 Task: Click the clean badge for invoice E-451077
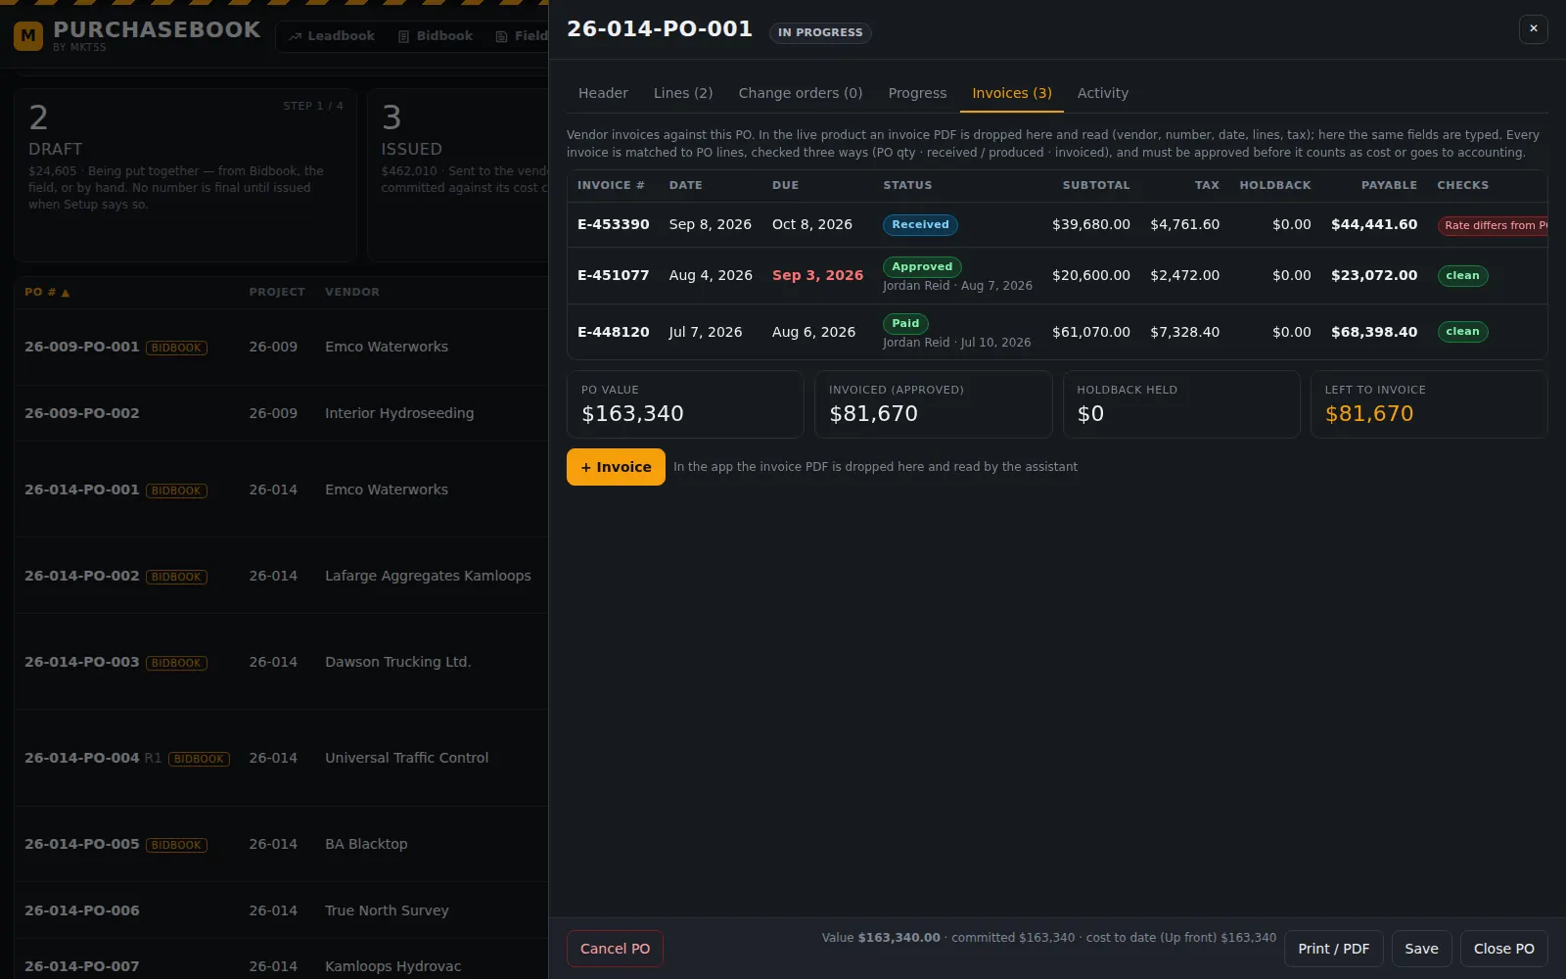1462,275
